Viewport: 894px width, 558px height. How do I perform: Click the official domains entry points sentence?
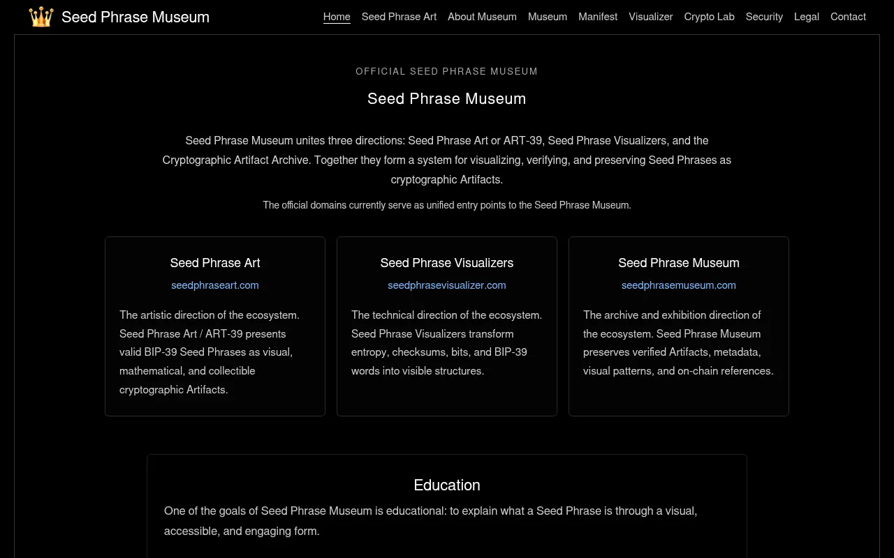point(447,205)
